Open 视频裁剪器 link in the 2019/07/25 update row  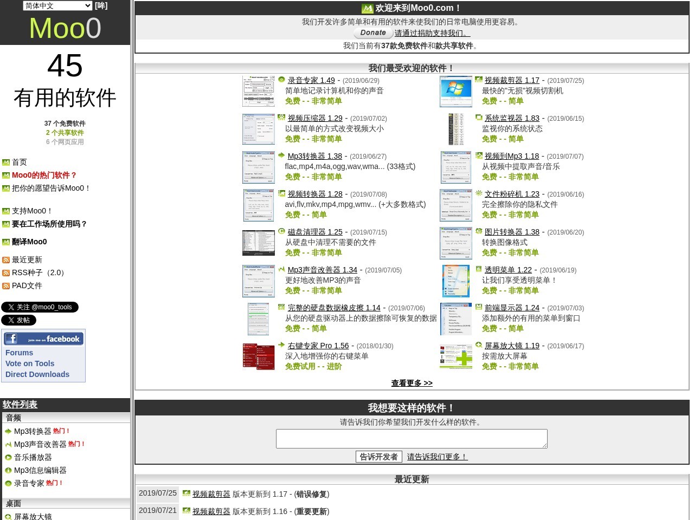[x=211, y=494]
